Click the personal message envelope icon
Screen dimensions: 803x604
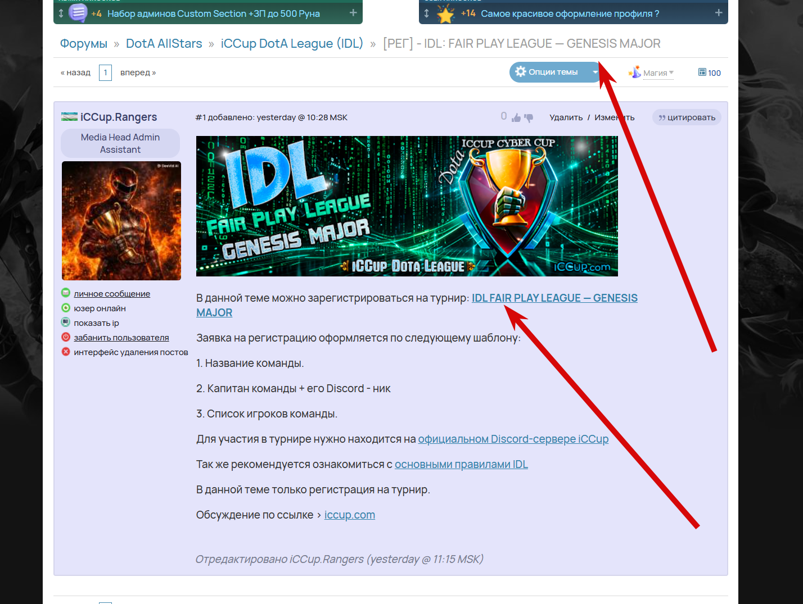click(66, 293)
